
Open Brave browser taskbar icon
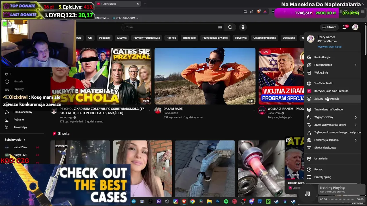[x=184, y=202]
